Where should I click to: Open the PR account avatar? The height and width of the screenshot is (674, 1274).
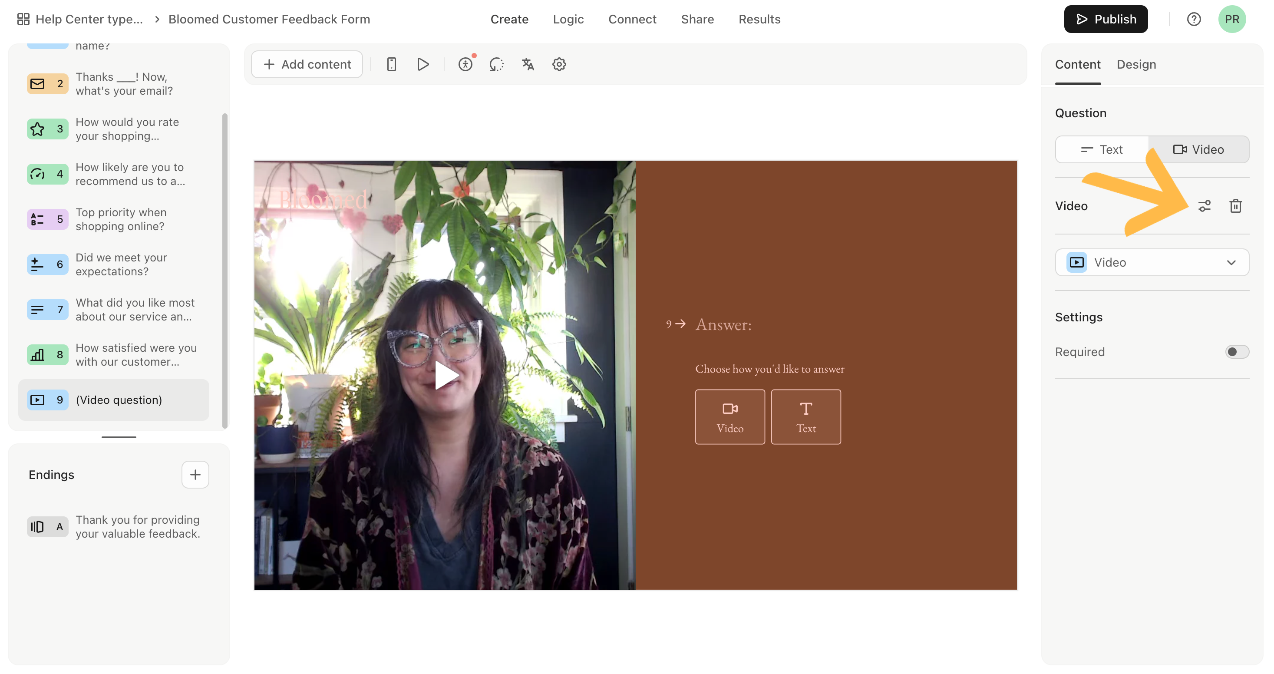click(1232, 19)
